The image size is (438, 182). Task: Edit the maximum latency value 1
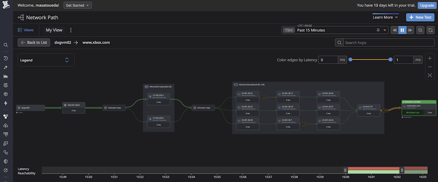click(403, 60)
